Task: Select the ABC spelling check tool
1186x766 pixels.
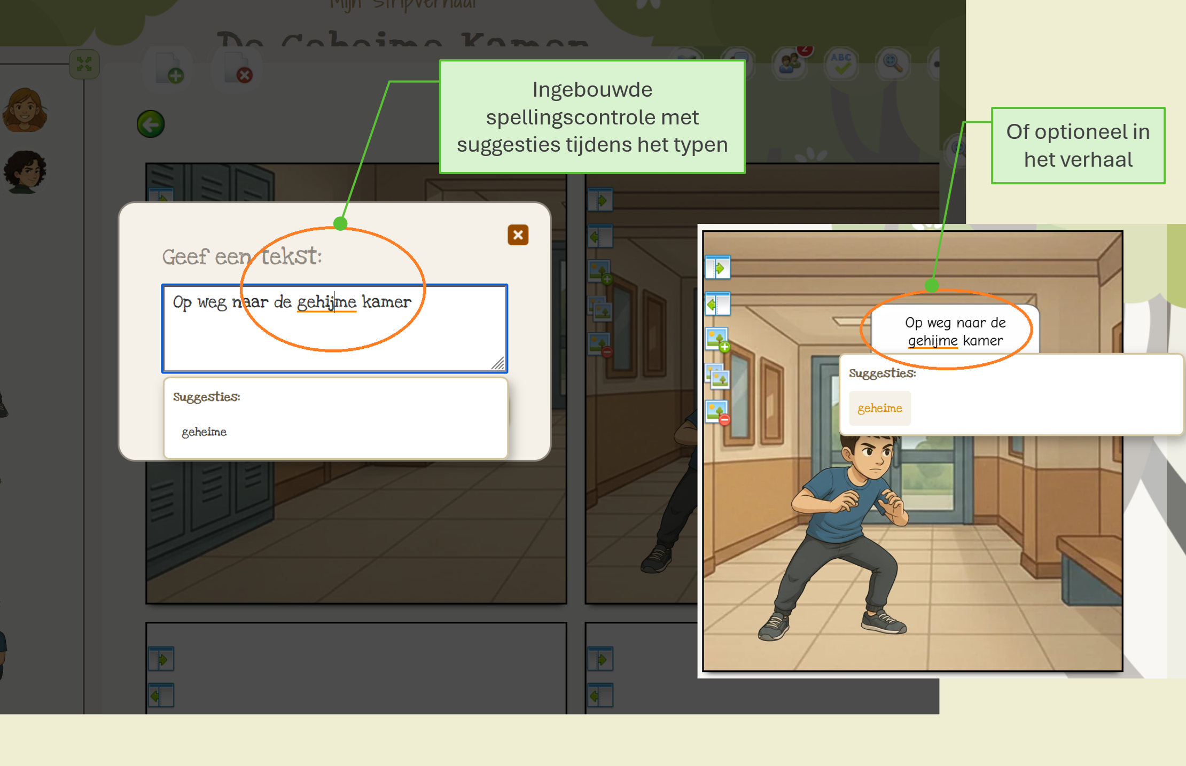Action: (x=840, y=62)
